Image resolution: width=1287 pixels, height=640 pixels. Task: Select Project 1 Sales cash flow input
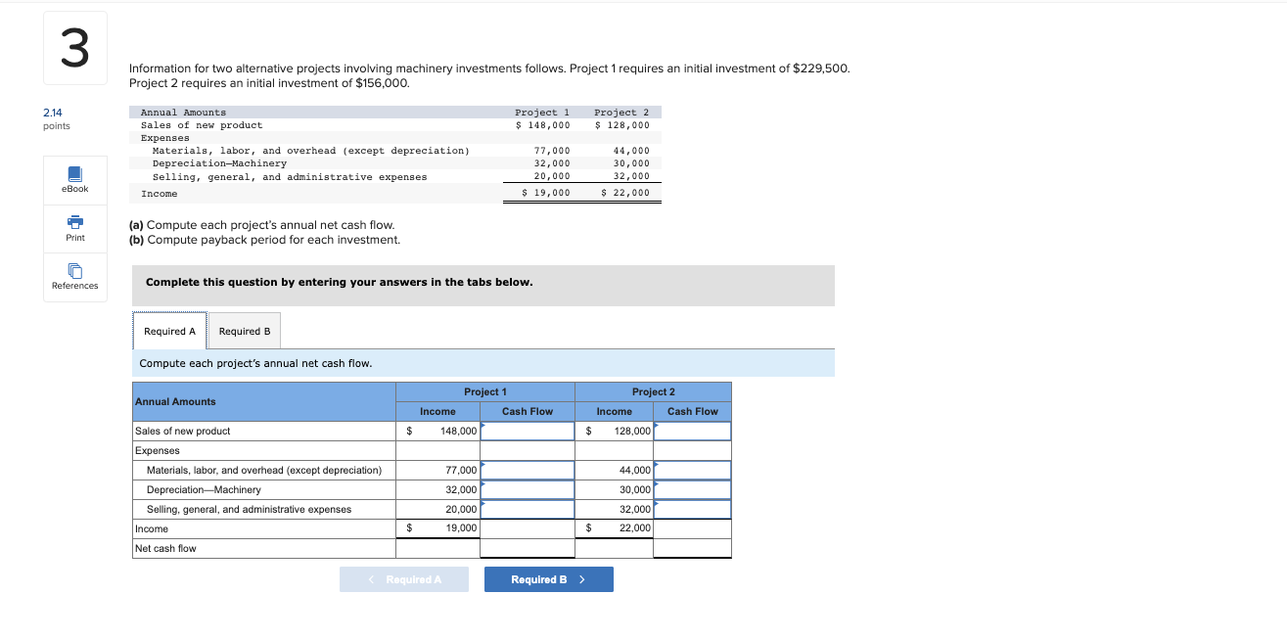tap(527, 431)
